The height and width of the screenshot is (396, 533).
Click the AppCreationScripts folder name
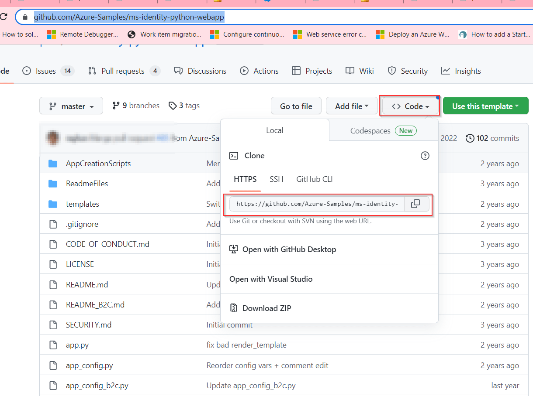click(98, 164)
